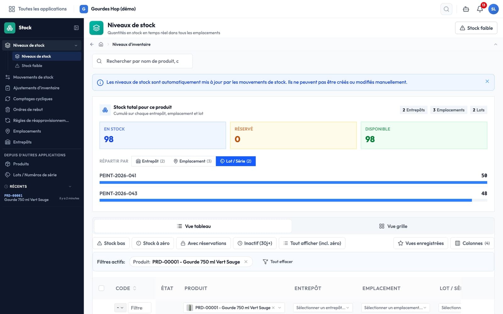This screenshot has height=314, width=503.
Task: Select the Lot / Série (2) breakdown tab
Action: pyautogui.click(x=236, y=161)
